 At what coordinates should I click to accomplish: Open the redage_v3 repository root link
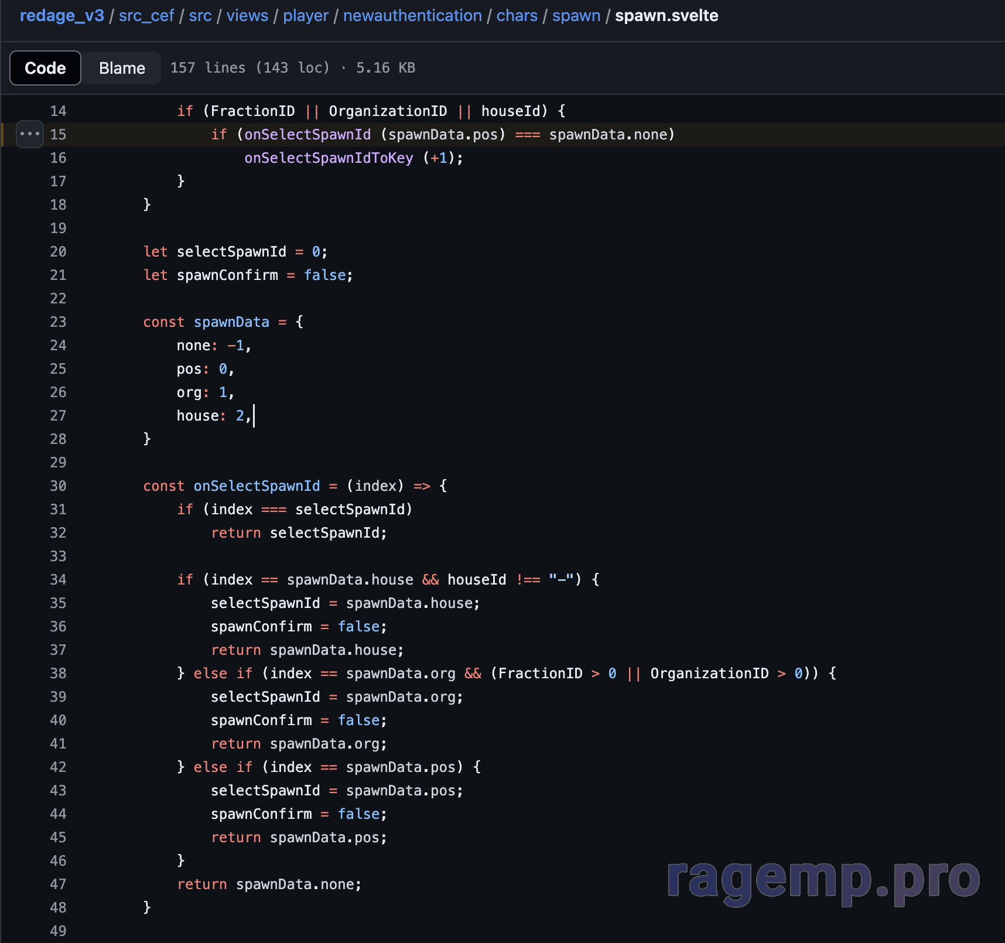(x=61, y=16)
